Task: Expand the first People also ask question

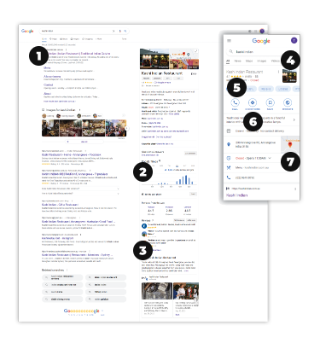Action: coord(80,189)
